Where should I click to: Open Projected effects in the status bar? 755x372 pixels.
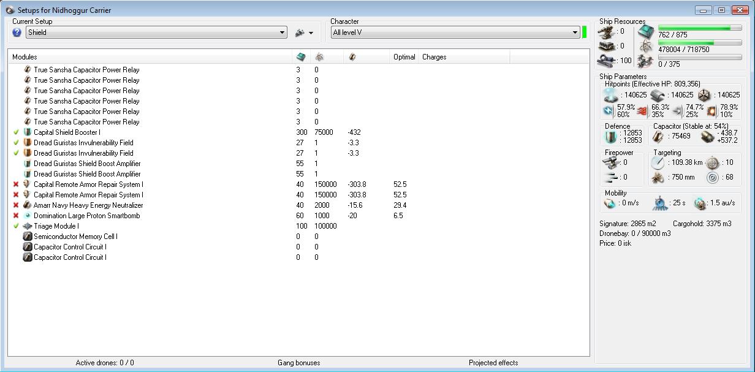[493, 363]
